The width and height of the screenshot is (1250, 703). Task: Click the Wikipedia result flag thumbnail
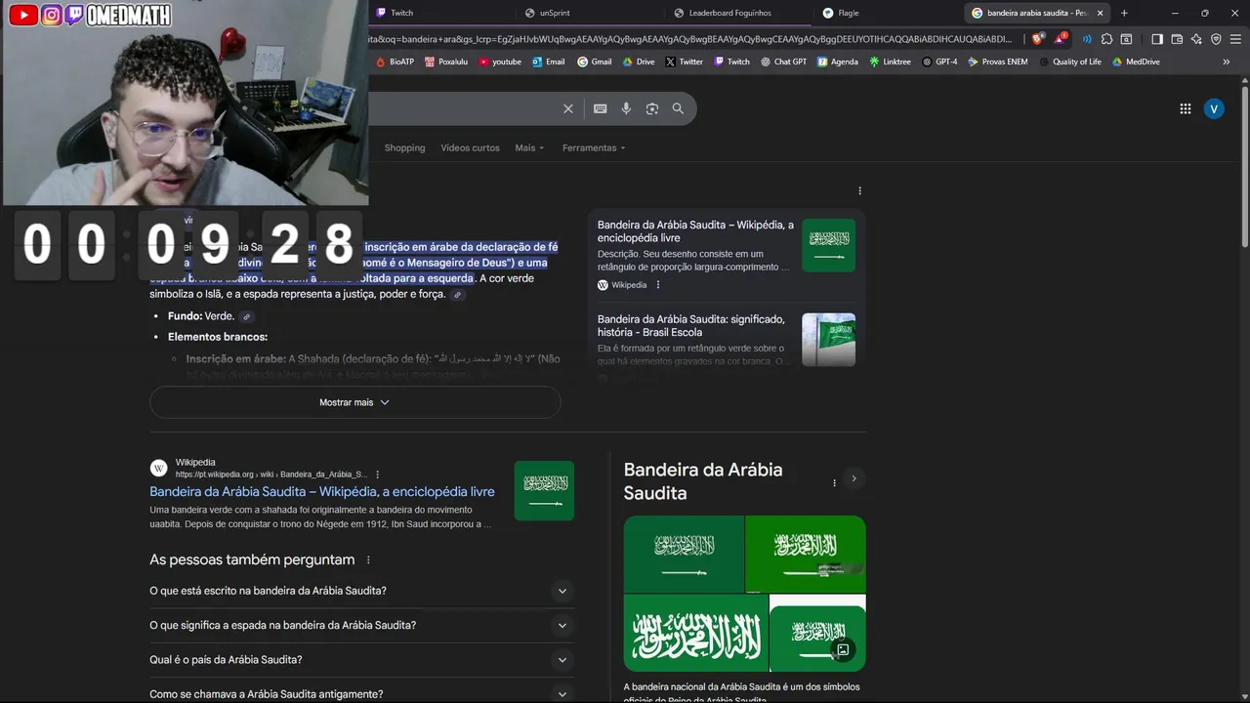pos(544,490)
